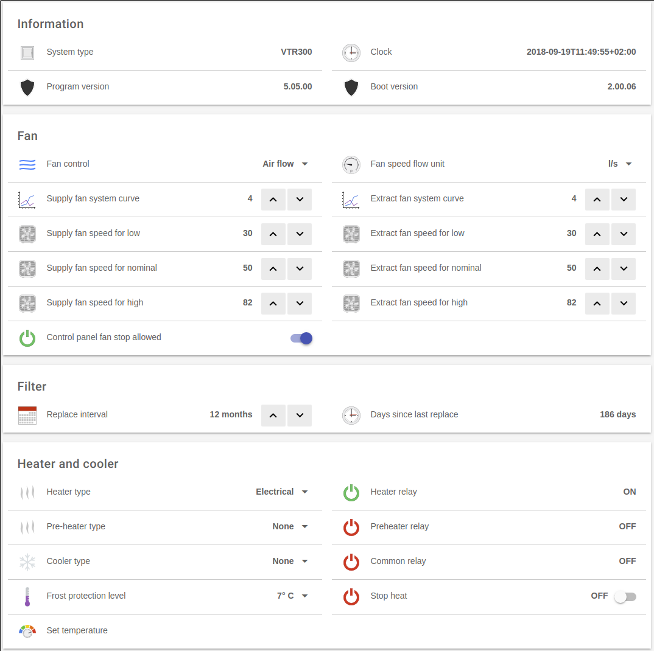Decrease Extract fan speed for low
The image size is (654, 651).
(624, 234)
